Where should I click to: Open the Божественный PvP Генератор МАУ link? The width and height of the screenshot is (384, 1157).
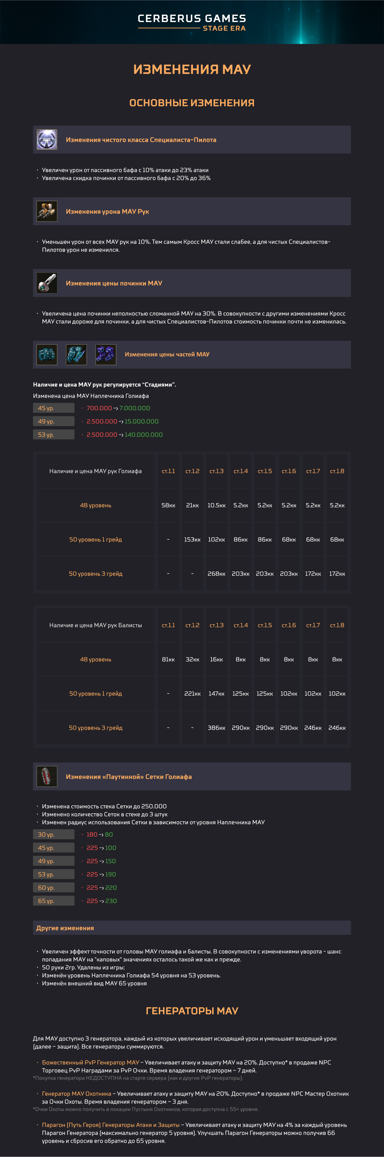click(x=90, y=1062)
